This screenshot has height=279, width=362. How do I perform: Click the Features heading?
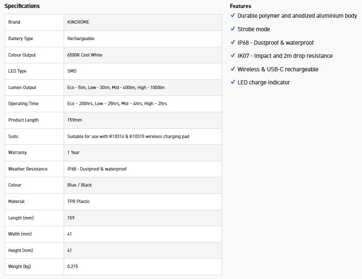tap(240, 6)
